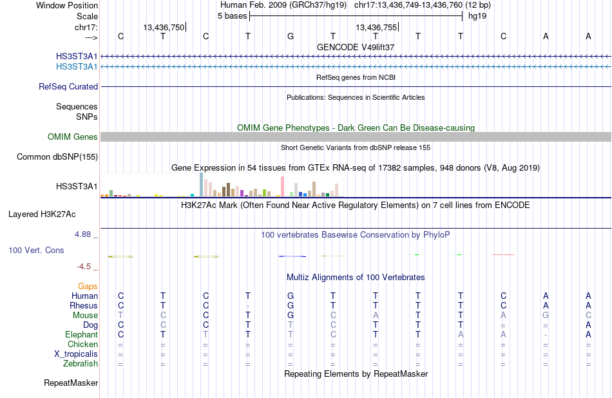Click the GENCODE V49lift37 track title
612x398 pixels.
point(356,47)
